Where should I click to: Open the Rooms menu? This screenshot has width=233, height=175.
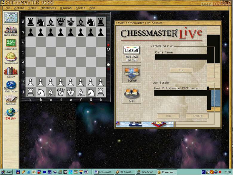click(80, 8)
